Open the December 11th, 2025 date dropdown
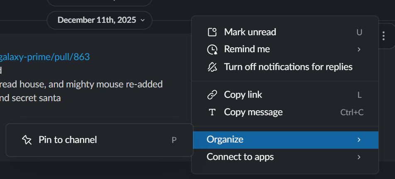This screenshot has height=179, width=395. (x=100, y=20)
